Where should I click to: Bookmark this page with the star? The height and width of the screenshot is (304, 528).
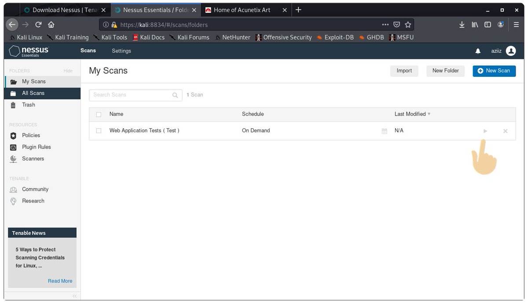408,25
